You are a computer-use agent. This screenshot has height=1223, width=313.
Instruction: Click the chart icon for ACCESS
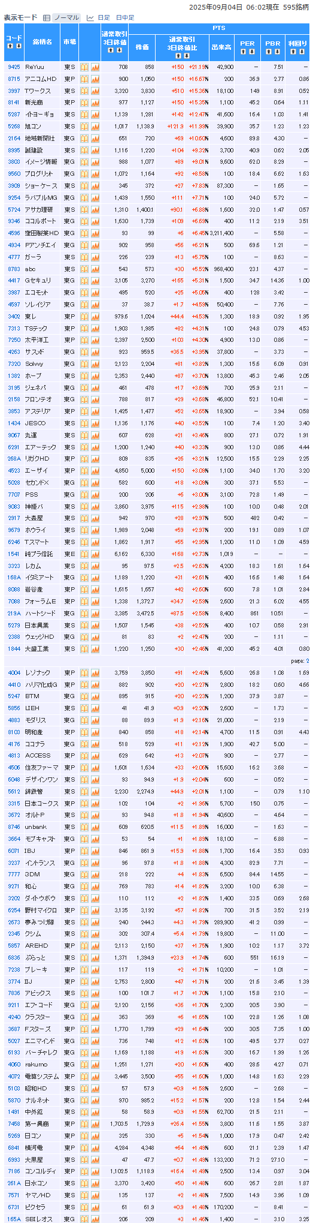(x=95, y=756)
